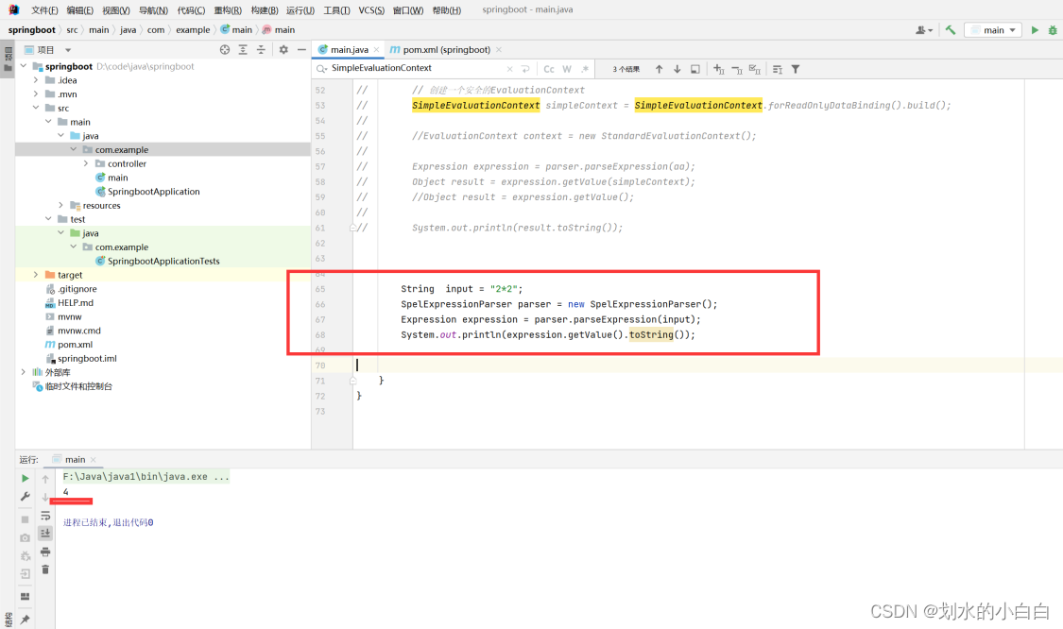Rerun main in the Run panel

tap(26, 479)
